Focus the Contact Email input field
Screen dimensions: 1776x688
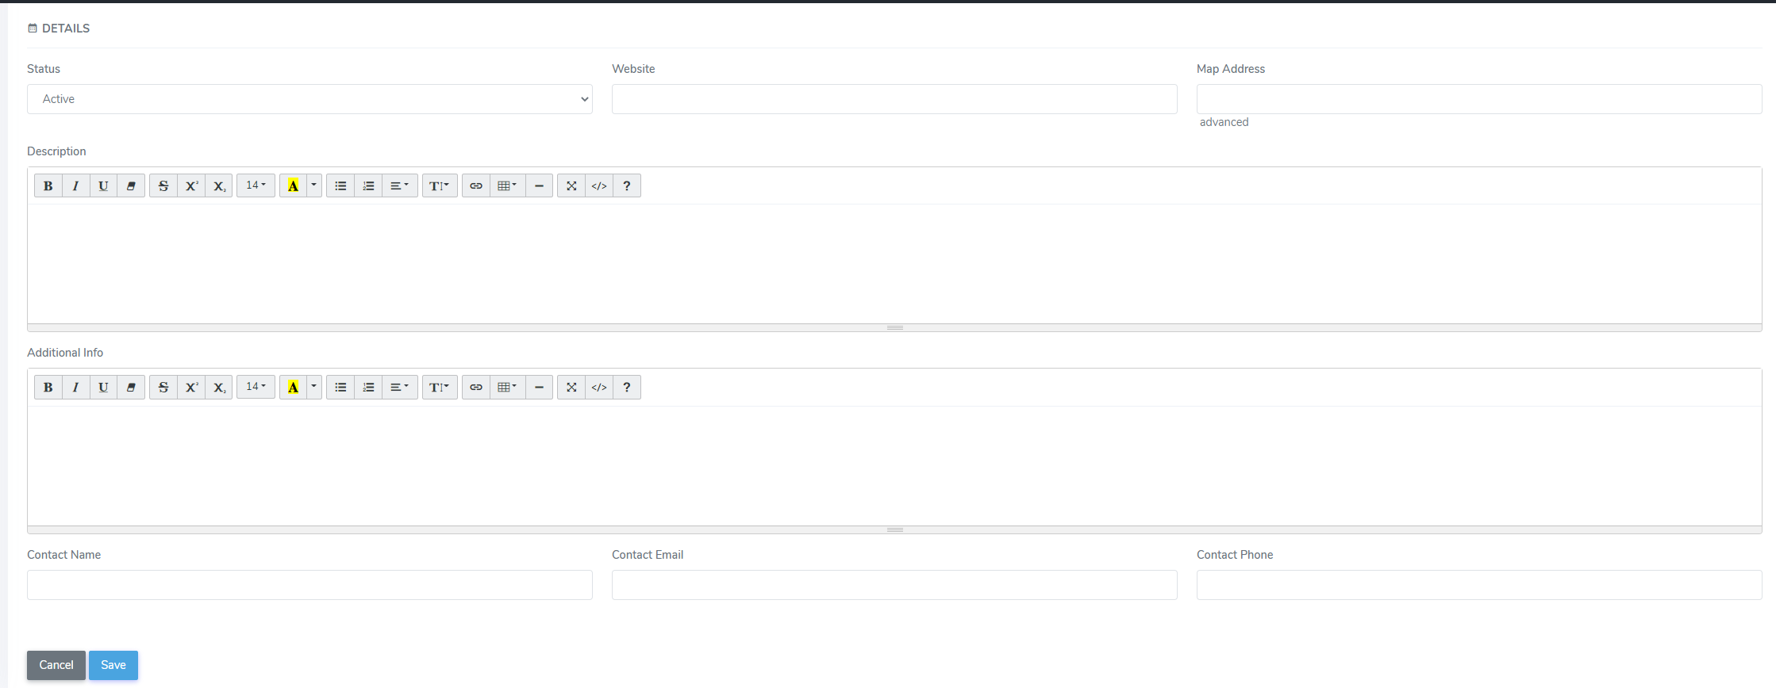click(x=894, y=585)
